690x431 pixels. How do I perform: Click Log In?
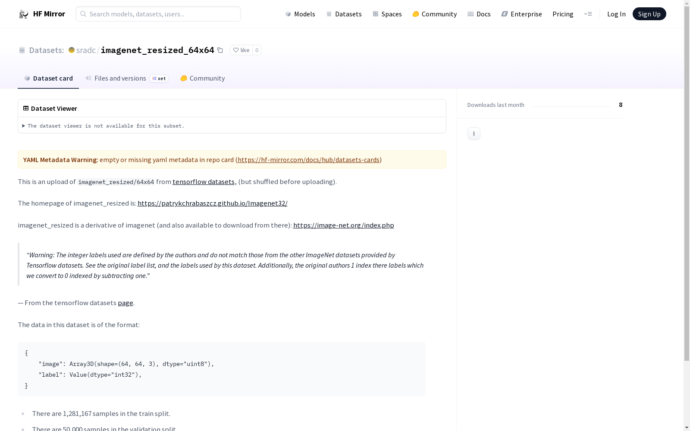(x=616, y=14)
